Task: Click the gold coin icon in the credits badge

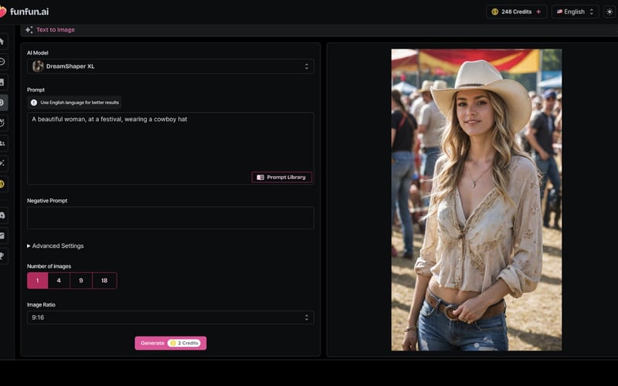Action: pos(494,12)
